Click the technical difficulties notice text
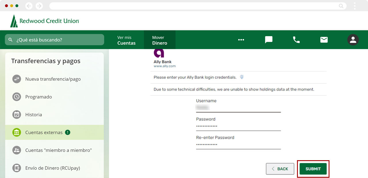Viewport: 368px width, 178px height. pos(234,89)
